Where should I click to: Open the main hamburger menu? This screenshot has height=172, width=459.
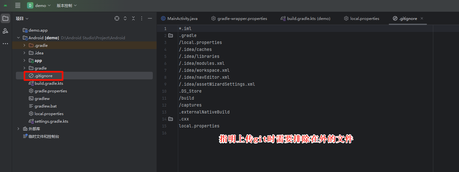click(x=18, y=5)
